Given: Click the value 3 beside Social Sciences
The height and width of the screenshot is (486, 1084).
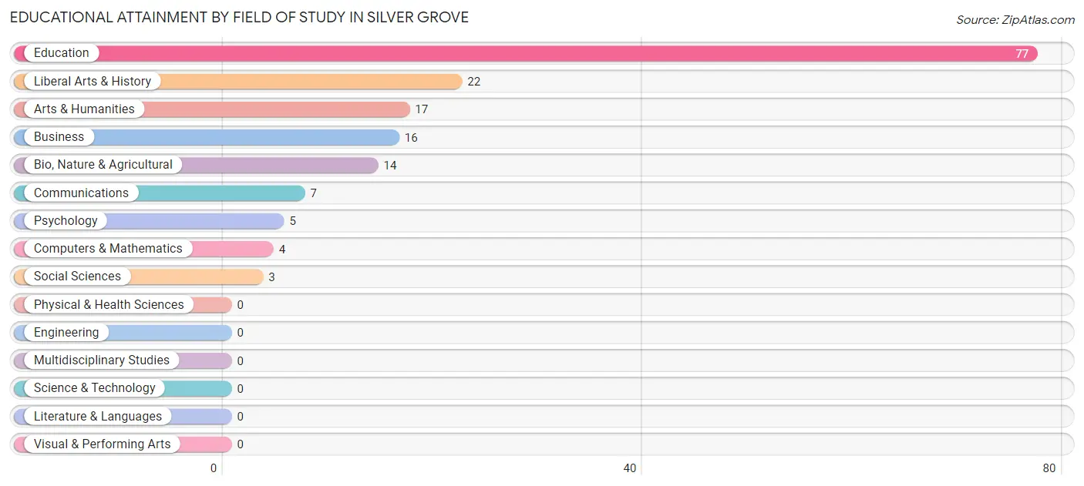Looking at the screenshot, I should [271, 277].
